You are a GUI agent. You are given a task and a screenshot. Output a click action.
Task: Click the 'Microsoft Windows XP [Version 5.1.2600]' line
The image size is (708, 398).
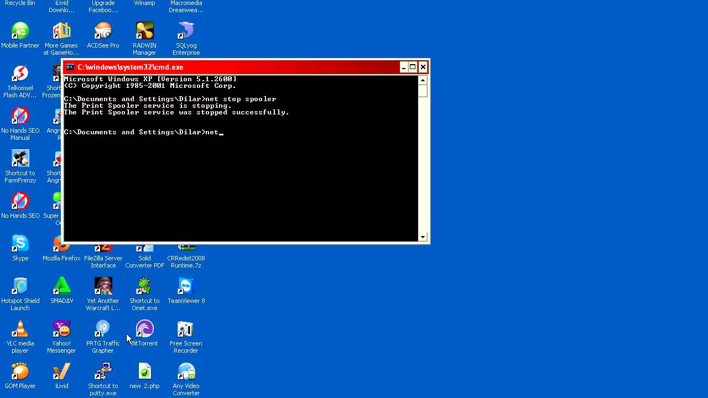tap(150, 79)
